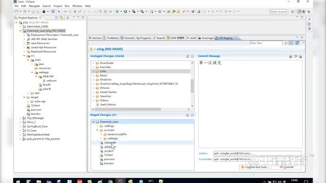
Task: Click Collapse All in Project Explorer
Action: [57, 18]
